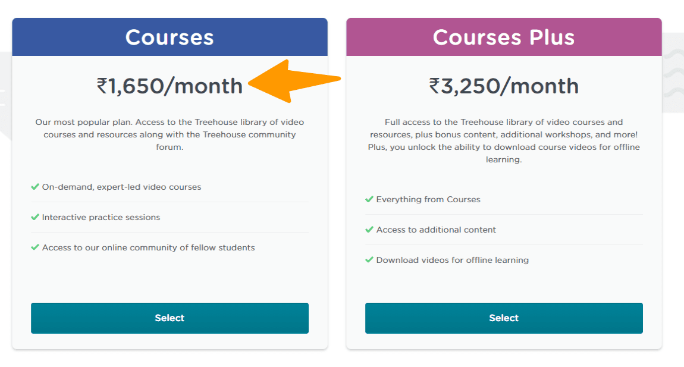Click "Everything from Courses" feature text
Image resolution: width=684 pixels, height=367 pixels.
pyautogui.click(x=428, y=199)
